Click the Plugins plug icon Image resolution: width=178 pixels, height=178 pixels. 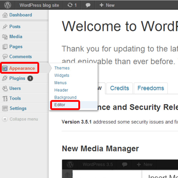(x=5, y=78)
